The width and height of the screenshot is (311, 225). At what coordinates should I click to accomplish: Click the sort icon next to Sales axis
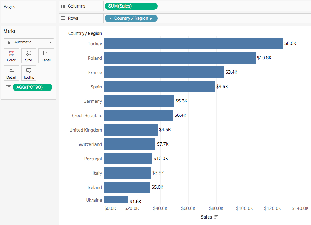coord(216,217)
